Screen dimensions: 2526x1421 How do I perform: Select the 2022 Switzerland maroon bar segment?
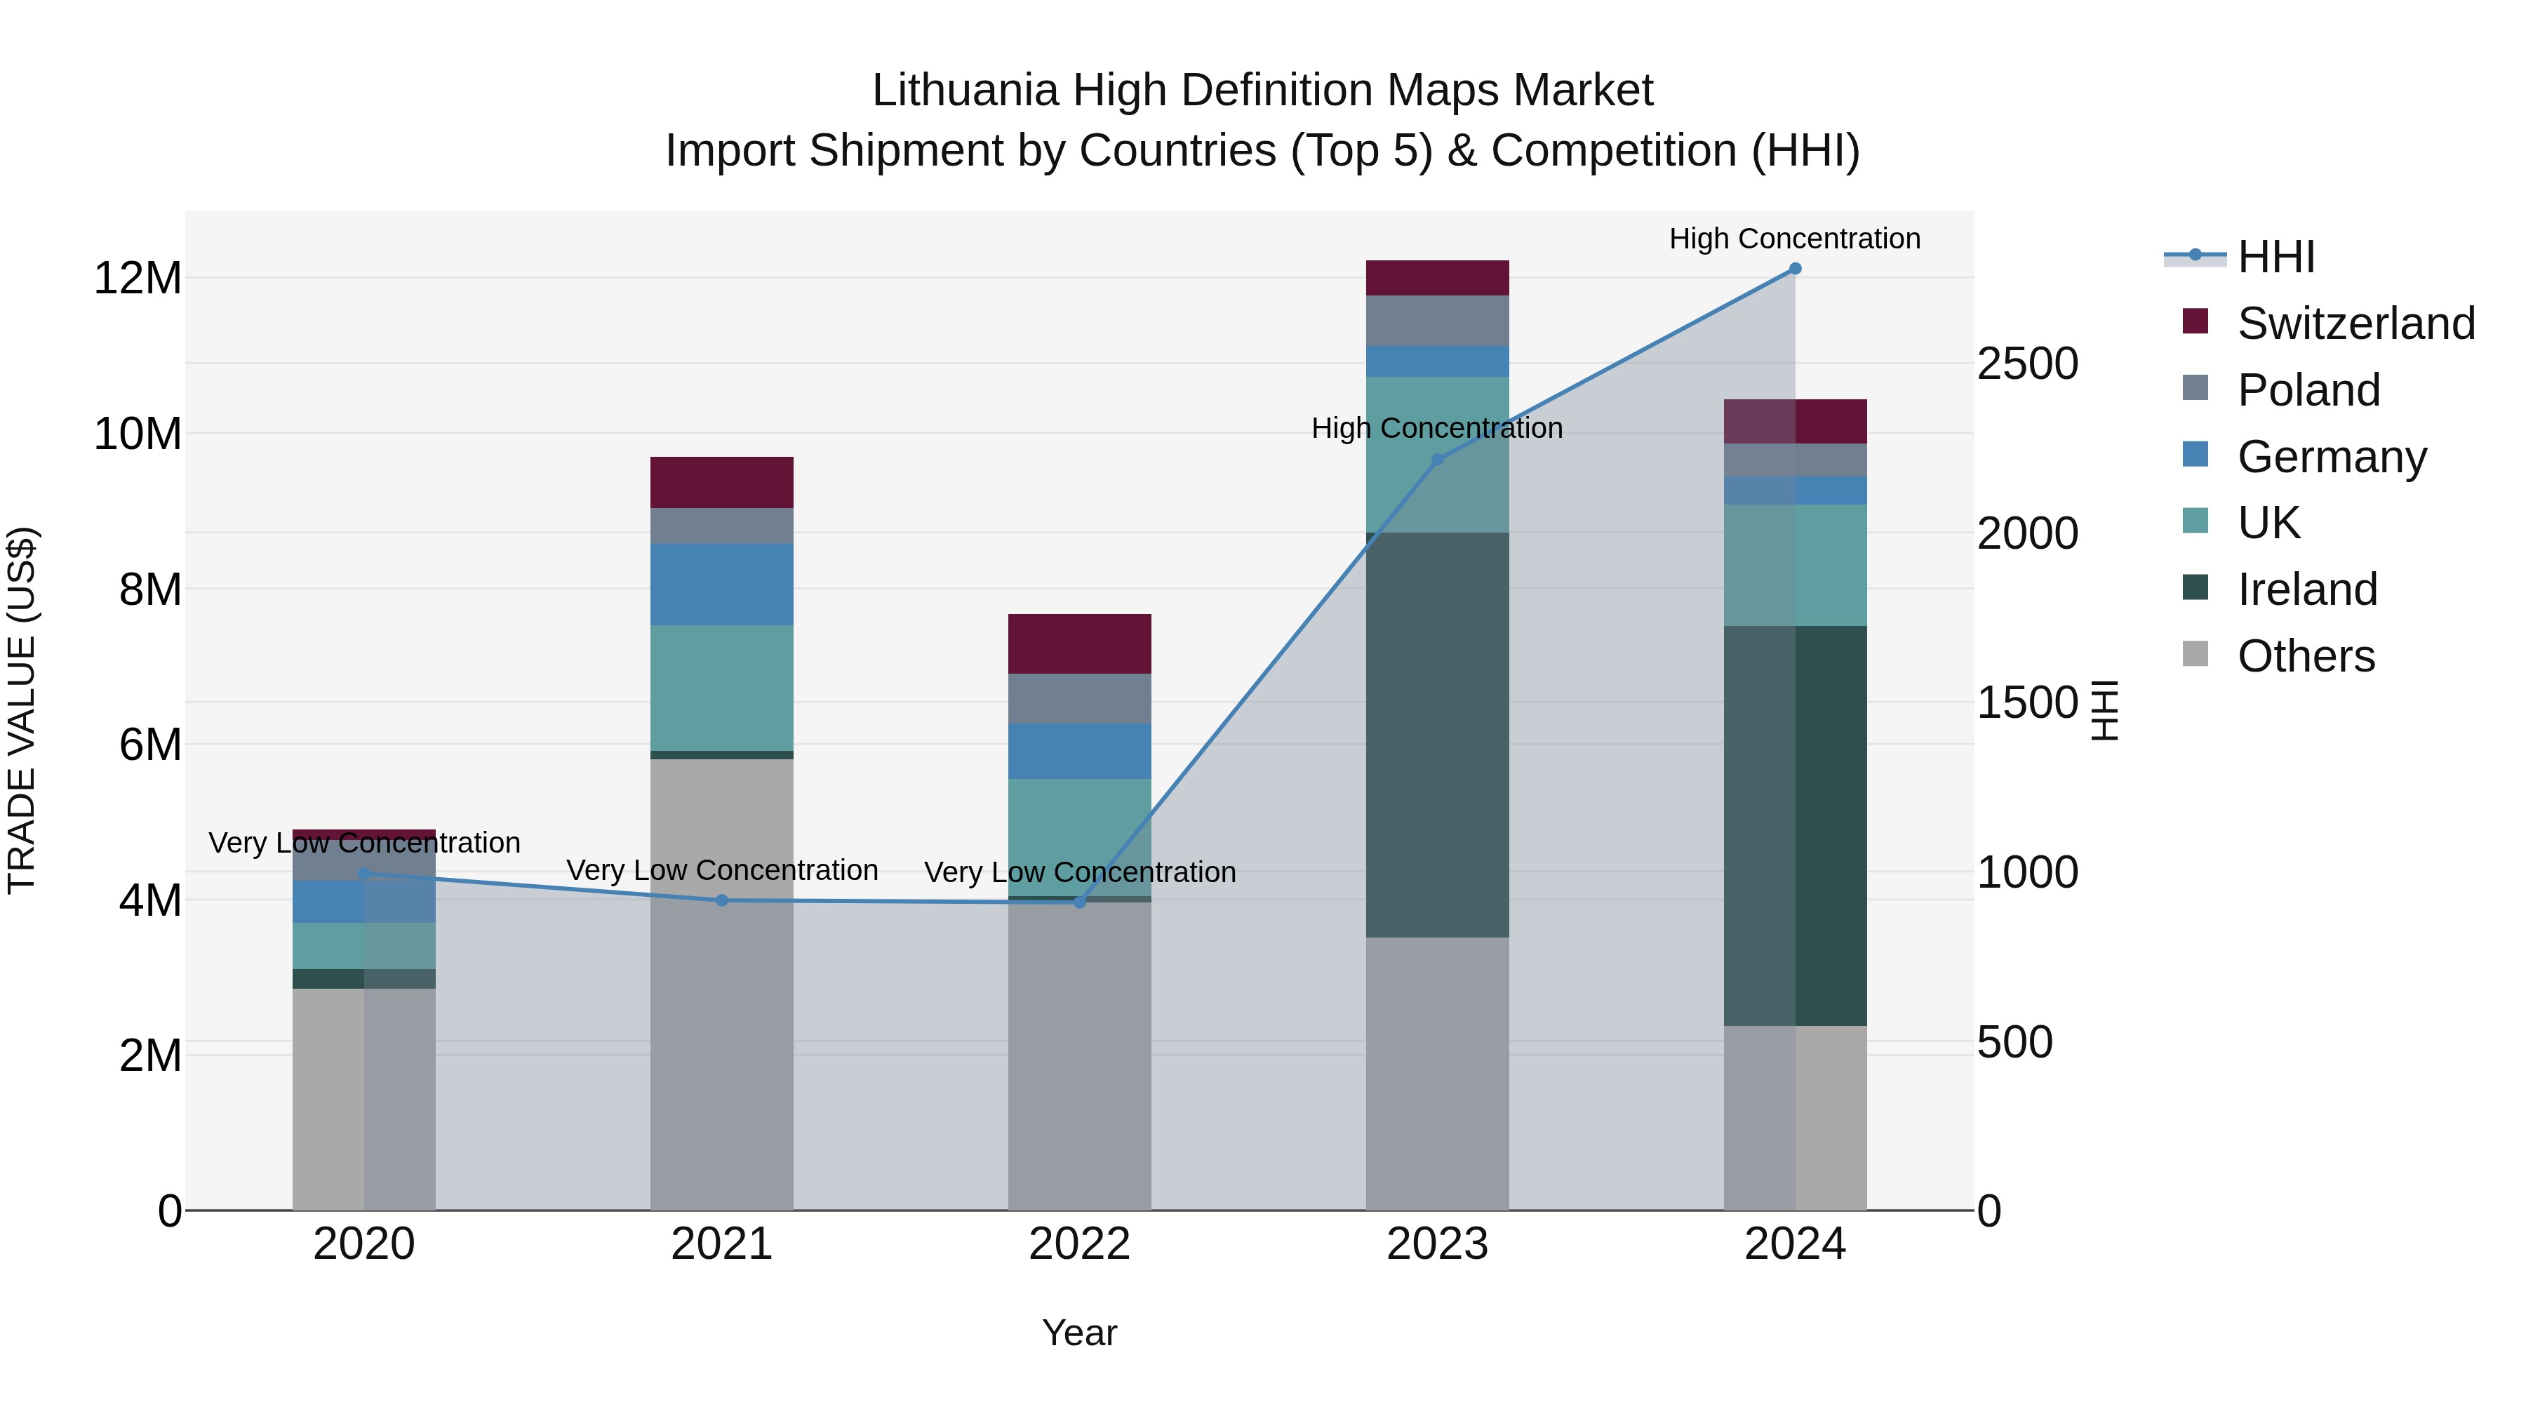coord(1080,643)
